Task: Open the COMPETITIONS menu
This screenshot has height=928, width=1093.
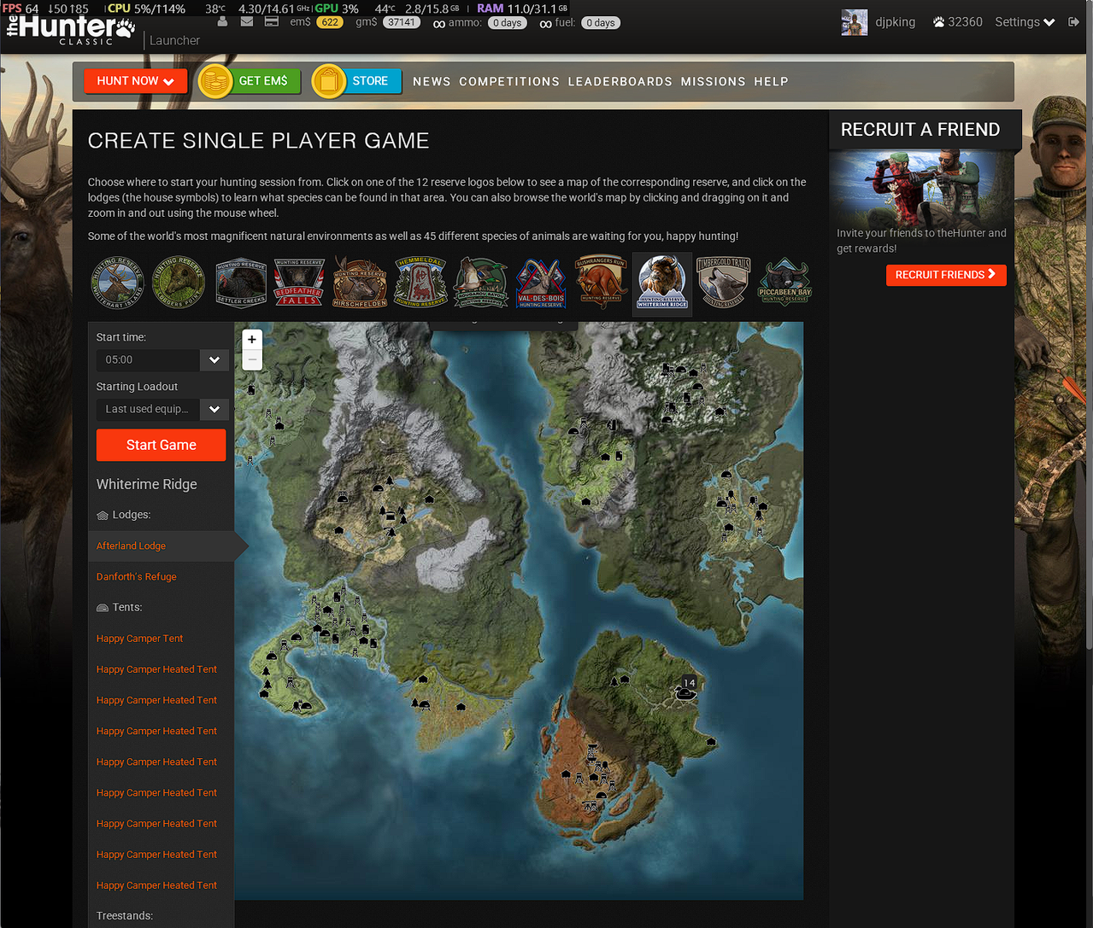Action: pyautogui.click(x=509, y=82)
